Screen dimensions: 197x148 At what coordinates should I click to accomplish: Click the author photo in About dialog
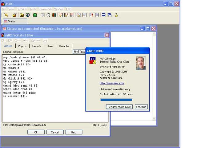pyautogui.click(x=141, y=63)
